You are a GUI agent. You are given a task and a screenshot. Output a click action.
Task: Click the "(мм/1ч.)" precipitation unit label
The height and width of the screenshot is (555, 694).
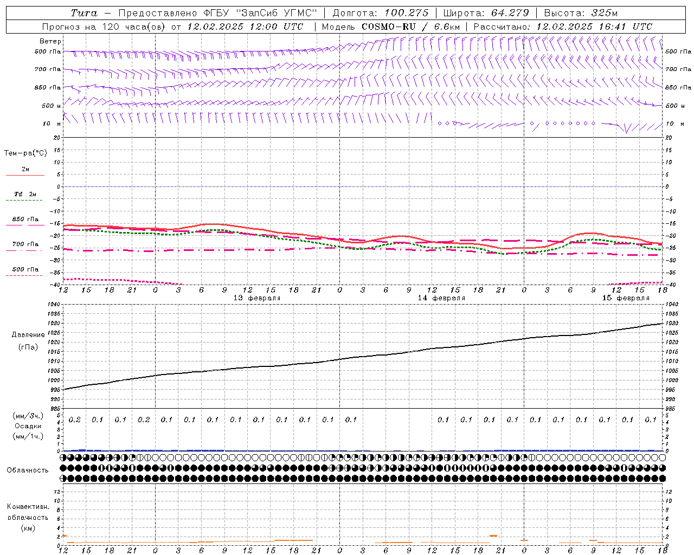pos(28,436)
